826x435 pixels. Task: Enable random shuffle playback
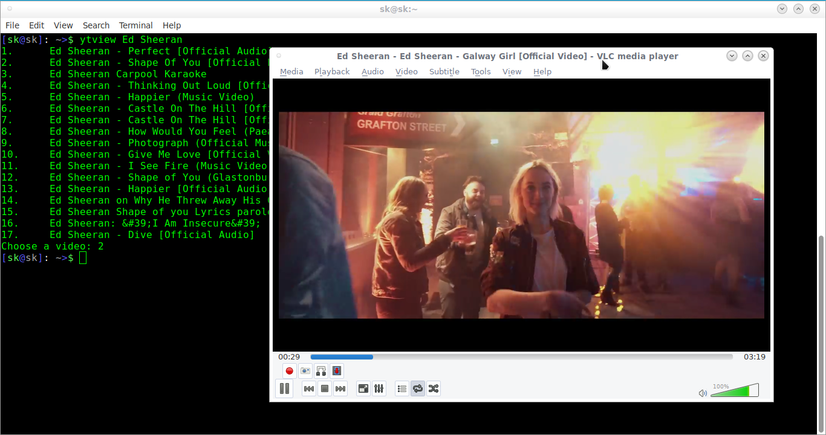(x=434, y=388)
